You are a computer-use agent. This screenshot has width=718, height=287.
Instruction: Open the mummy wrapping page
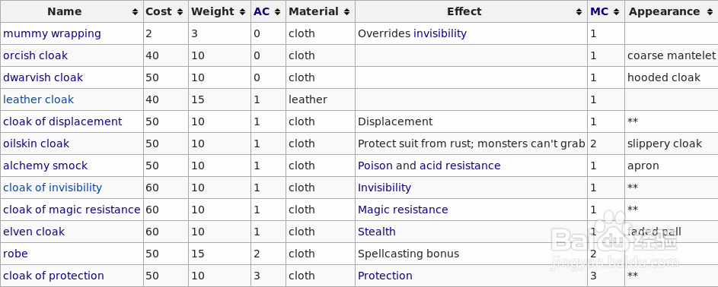52,33
